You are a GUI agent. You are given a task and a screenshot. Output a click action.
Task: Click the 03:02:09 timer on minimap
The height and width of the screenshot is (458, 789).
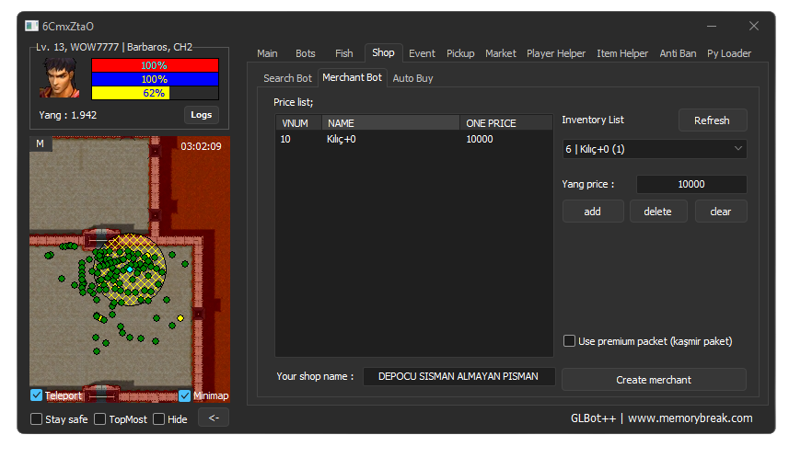click(202, 146)
